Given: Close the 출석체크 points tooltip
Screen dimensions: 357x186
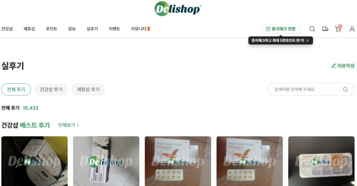Looking at the screenshot, I should (307, 40).
